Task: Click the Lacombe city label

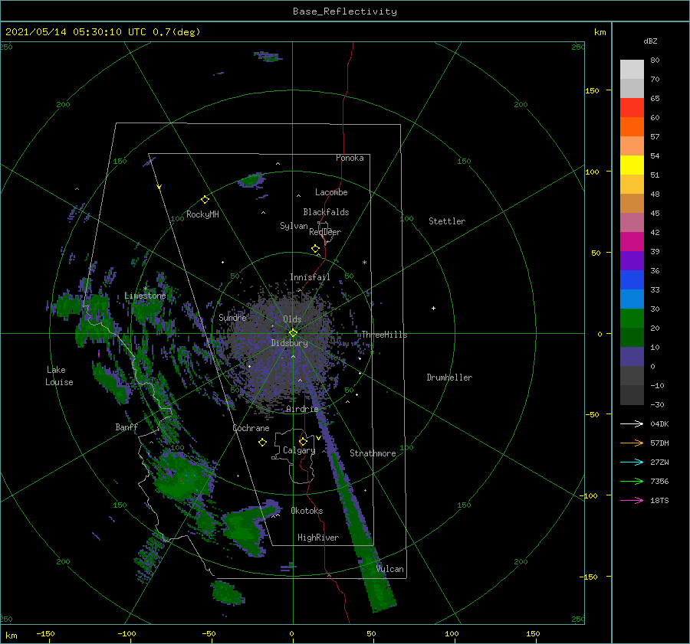Action: [331, 192]
